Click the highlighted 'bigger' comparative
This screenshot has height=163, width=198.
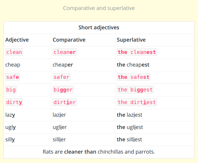[63, 89]
